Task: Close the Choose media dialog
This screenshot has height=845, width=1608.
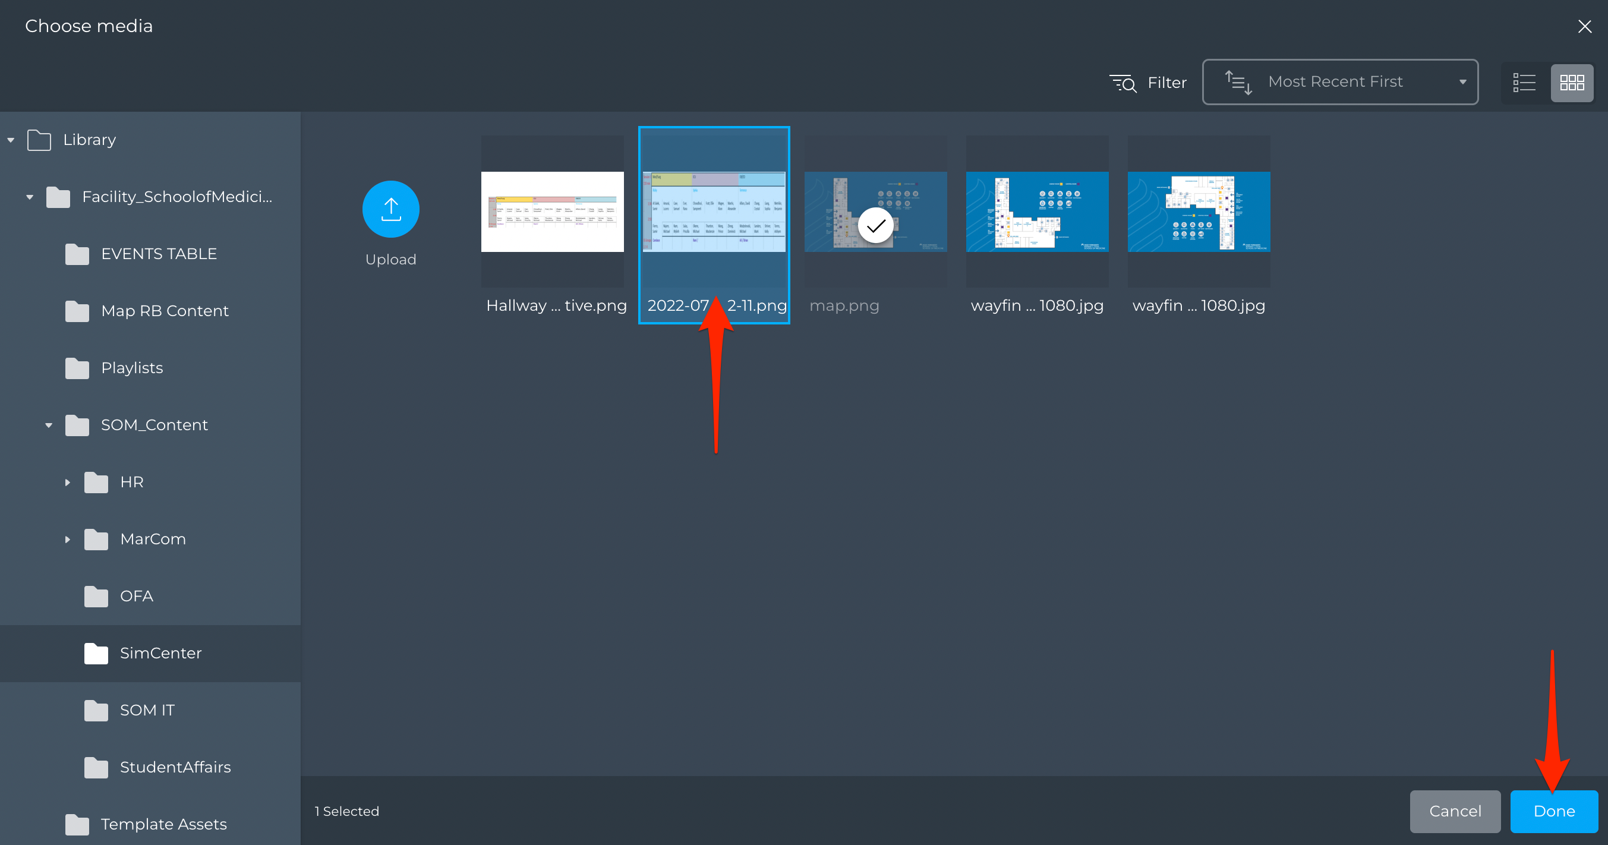Action: pyautogui.click(x=1584, y=26)
